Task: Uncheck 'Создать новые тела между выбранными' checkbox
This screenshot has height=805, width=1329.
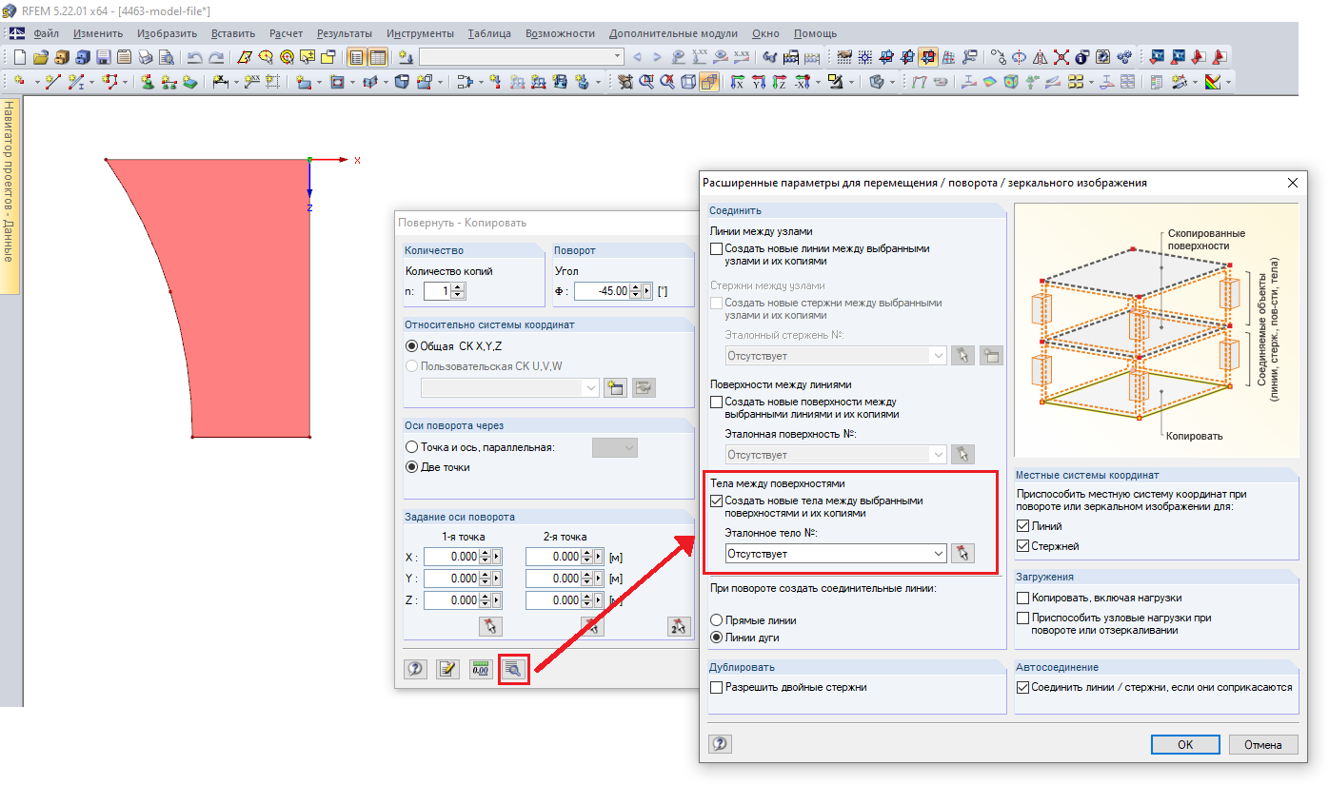Action: [x=717, y=501]
